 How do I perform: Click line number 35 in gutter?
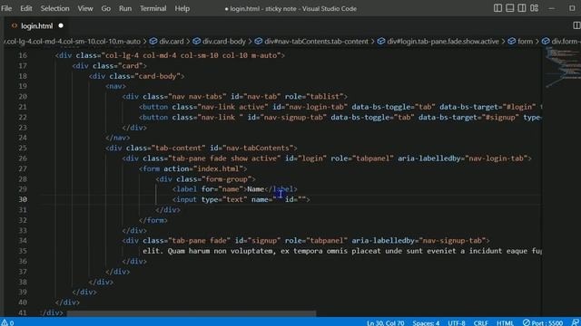[23, 251]
